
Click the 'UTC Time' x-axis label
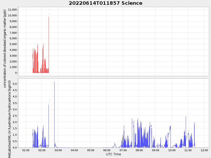click(x=113, y=154)
